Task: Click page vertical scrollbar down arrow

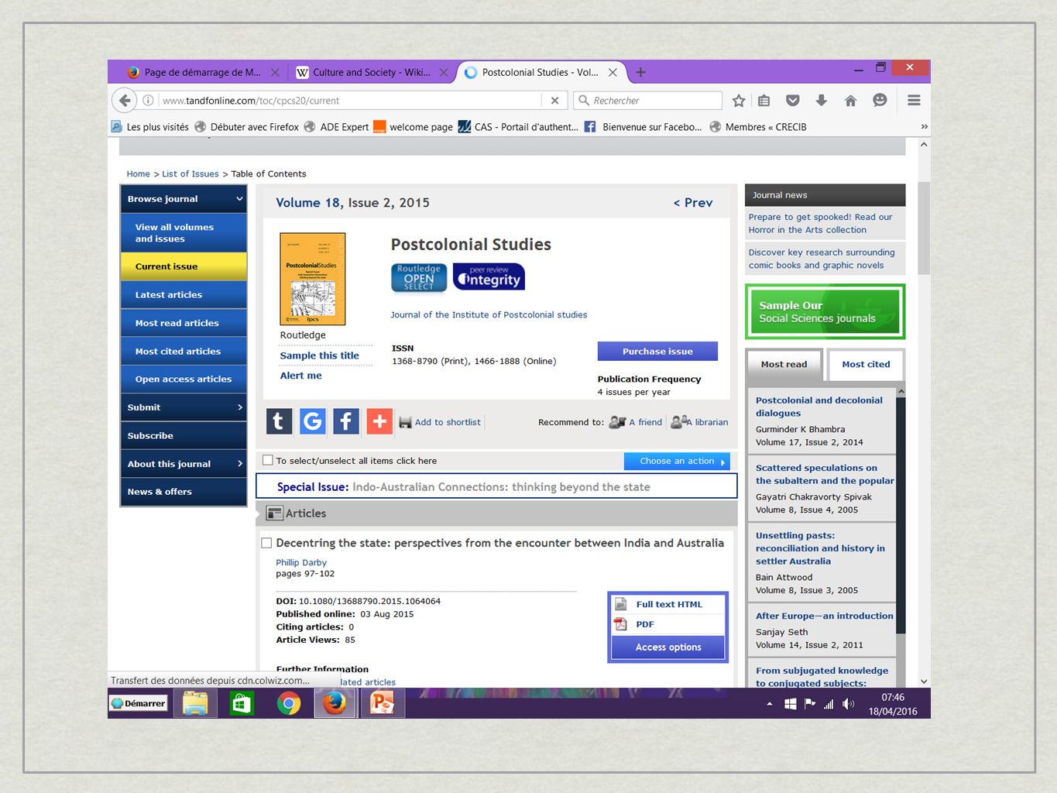Action: [x=924, y=681]
